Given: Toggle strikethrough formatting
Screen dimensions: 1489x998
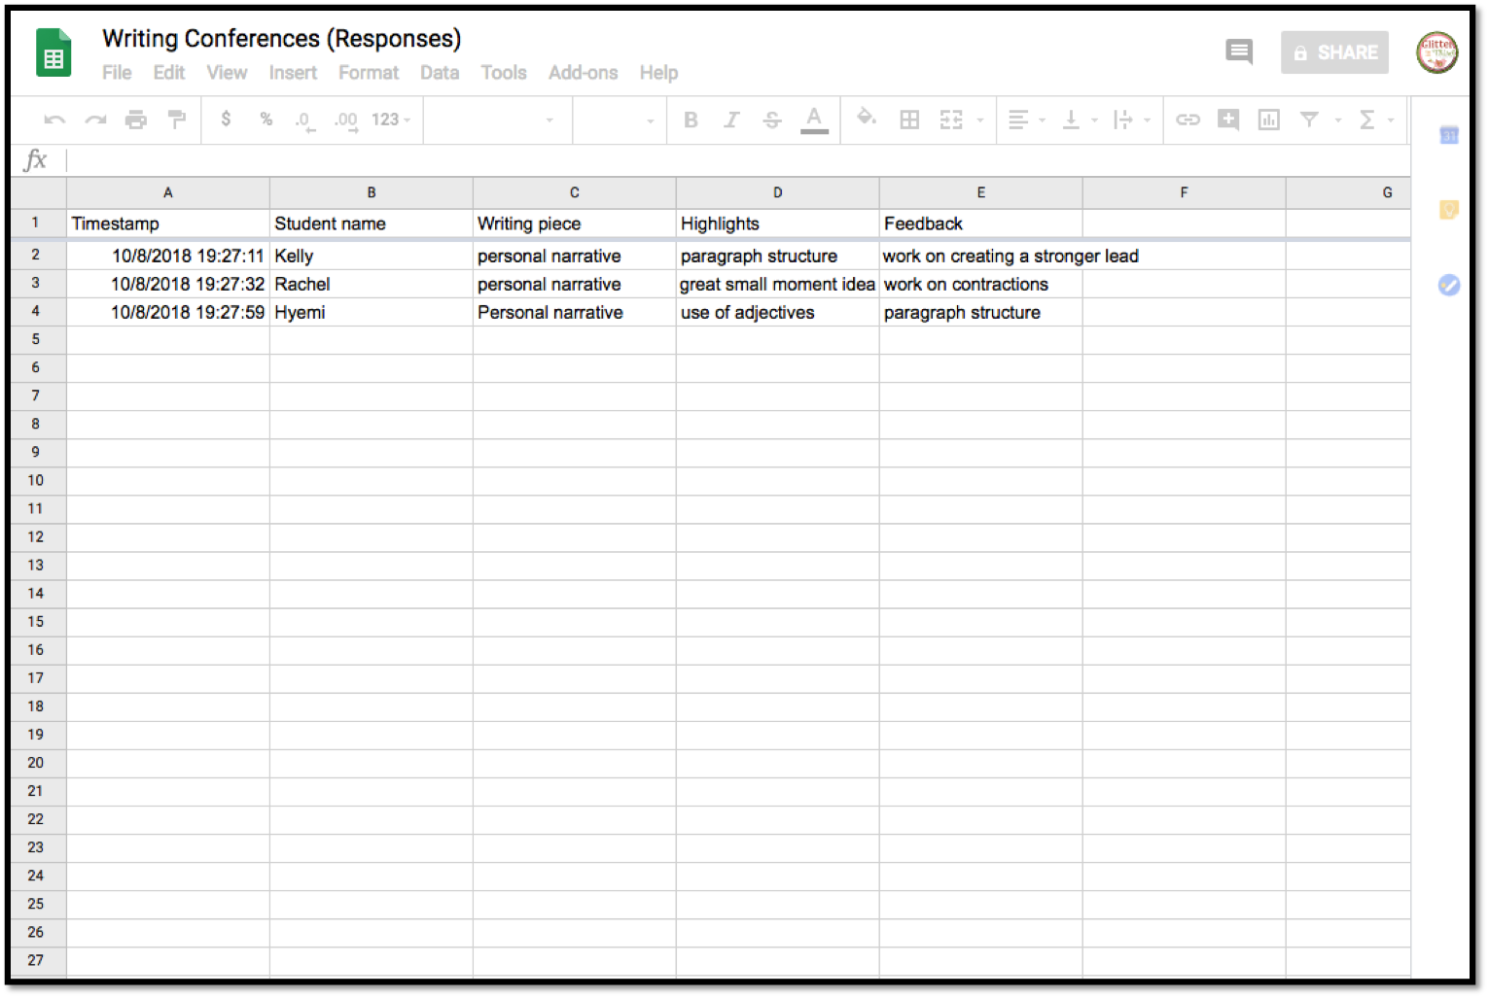Looking at the screenshot, I should (772, 120).
